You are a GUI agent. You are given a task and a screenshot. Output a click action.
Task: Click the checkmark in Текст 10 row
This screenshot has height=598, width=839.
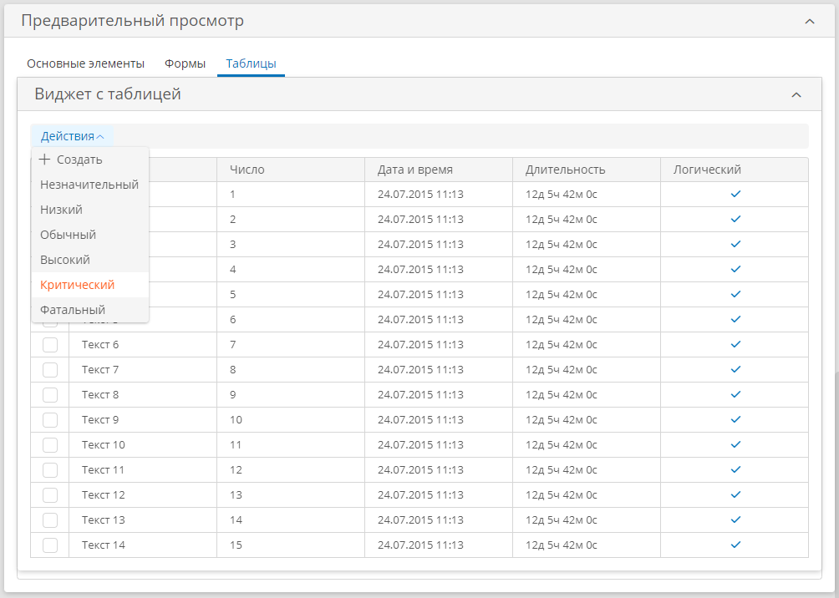click(x=735, y=445)
